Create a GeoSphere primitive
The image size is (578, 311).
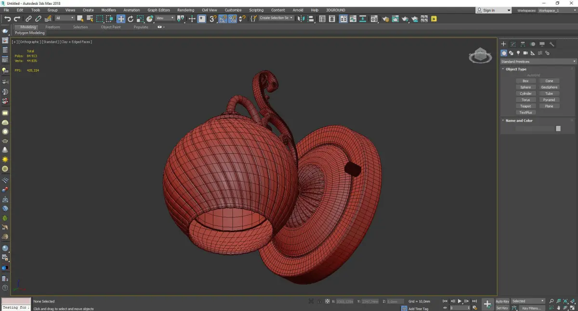549,87
